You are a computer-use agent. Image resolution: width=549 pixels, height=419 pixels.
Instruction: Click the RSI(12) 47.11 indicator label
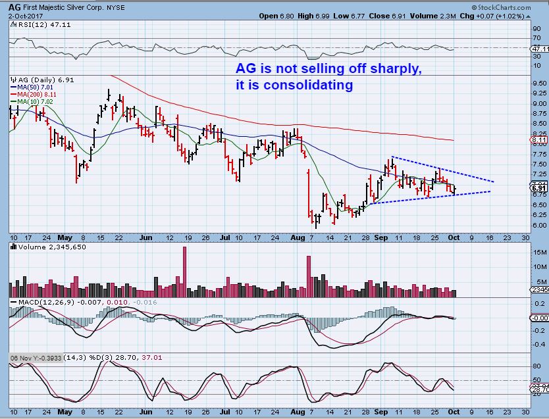coord(45,24)
